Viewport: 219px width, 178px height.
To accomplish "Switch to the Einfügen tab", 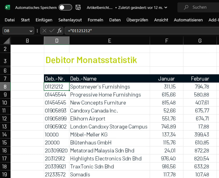I will tap(44, 20).
